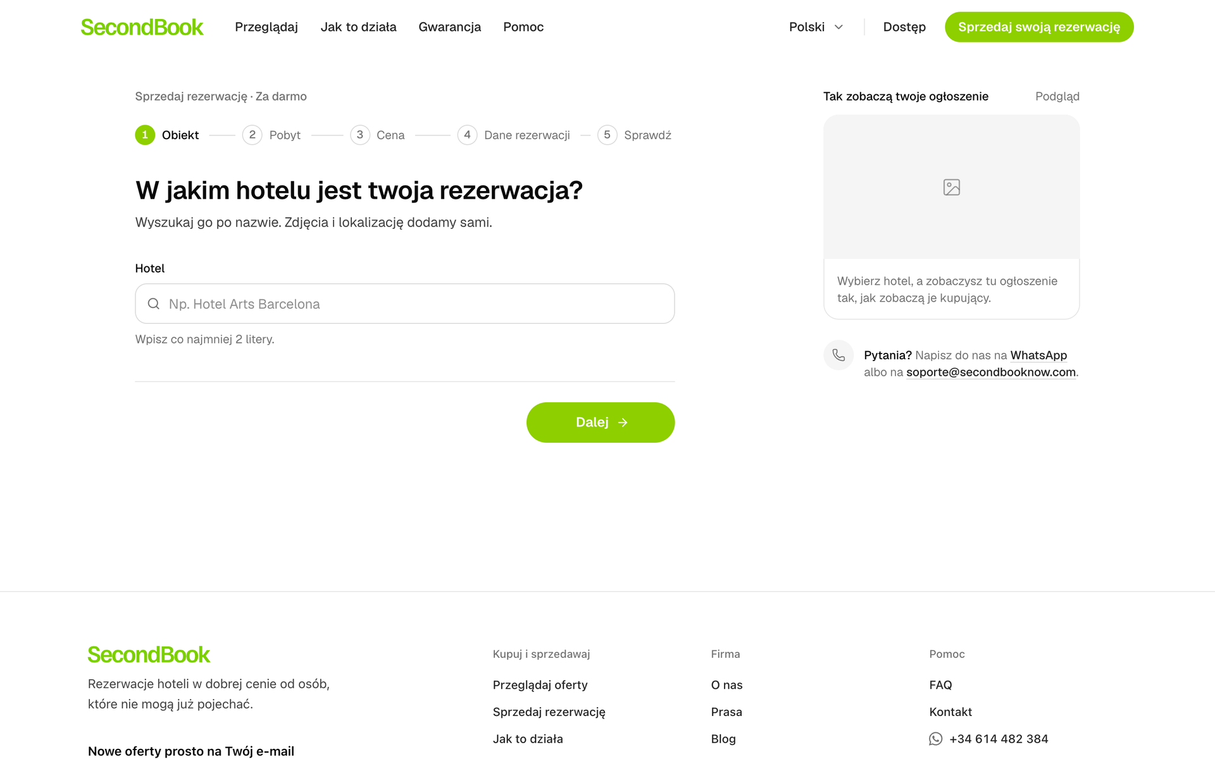Viewport: 1215px width, 759px height.
Task: Click hint text Wpisz co najmniej 2 litery
Action: (x=204, y=339)
